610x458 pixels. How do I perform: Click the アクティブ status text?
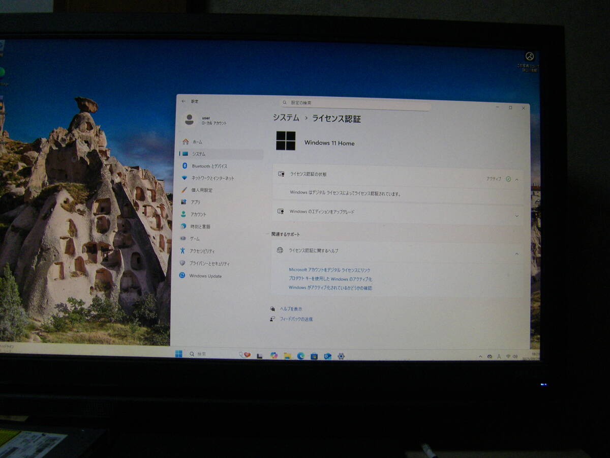494,179
